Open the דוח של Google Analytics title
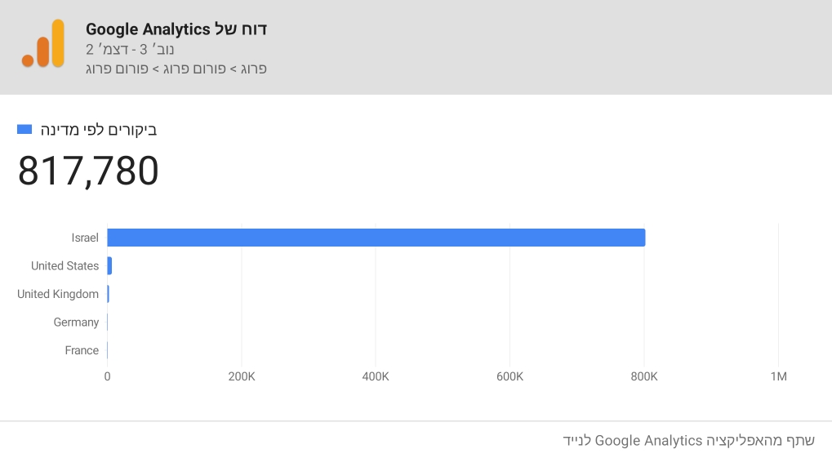 click(x=176, y=29)
